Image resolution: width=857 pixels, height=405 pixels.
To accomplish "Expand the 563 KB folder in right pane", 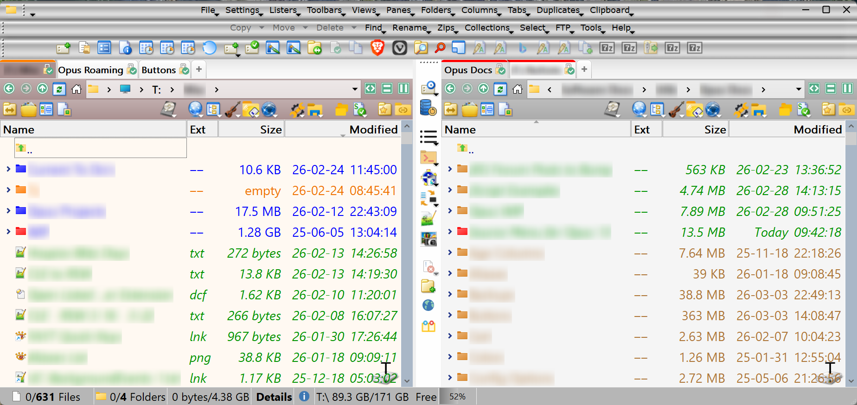I will point(450,169).
